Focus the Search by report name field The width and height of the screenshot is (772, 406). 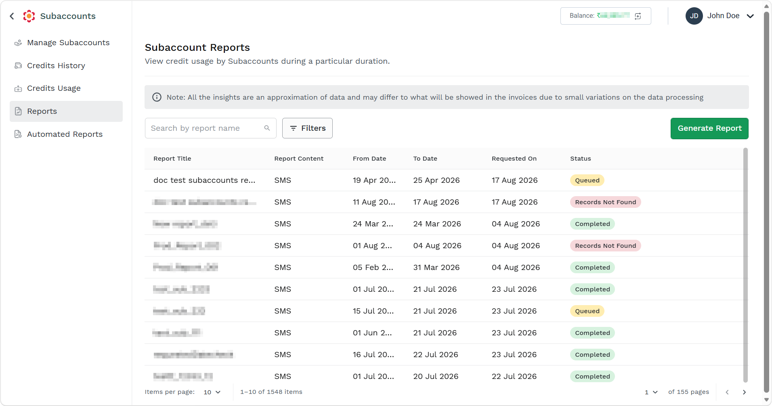(210, 128)
